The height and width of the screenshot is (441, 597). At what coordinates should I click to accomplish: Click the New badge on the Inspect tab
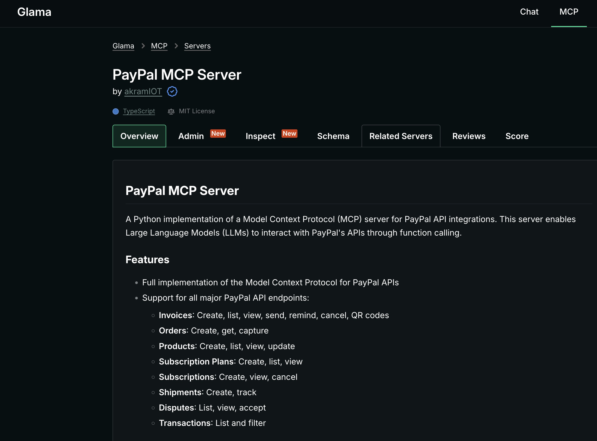click(x=290, y=134)
